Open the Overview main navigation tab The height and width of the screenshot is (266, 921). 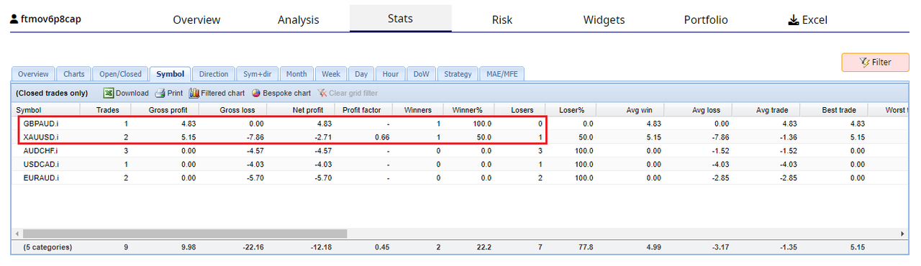click(x=196, y=19)
